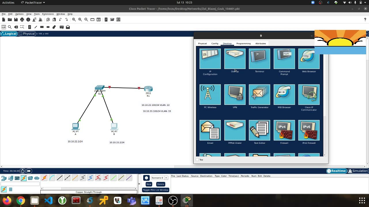This screenshot has height=207, width=369.
Task: Open the IPv4 Firewall app
Action: (284, 130)
